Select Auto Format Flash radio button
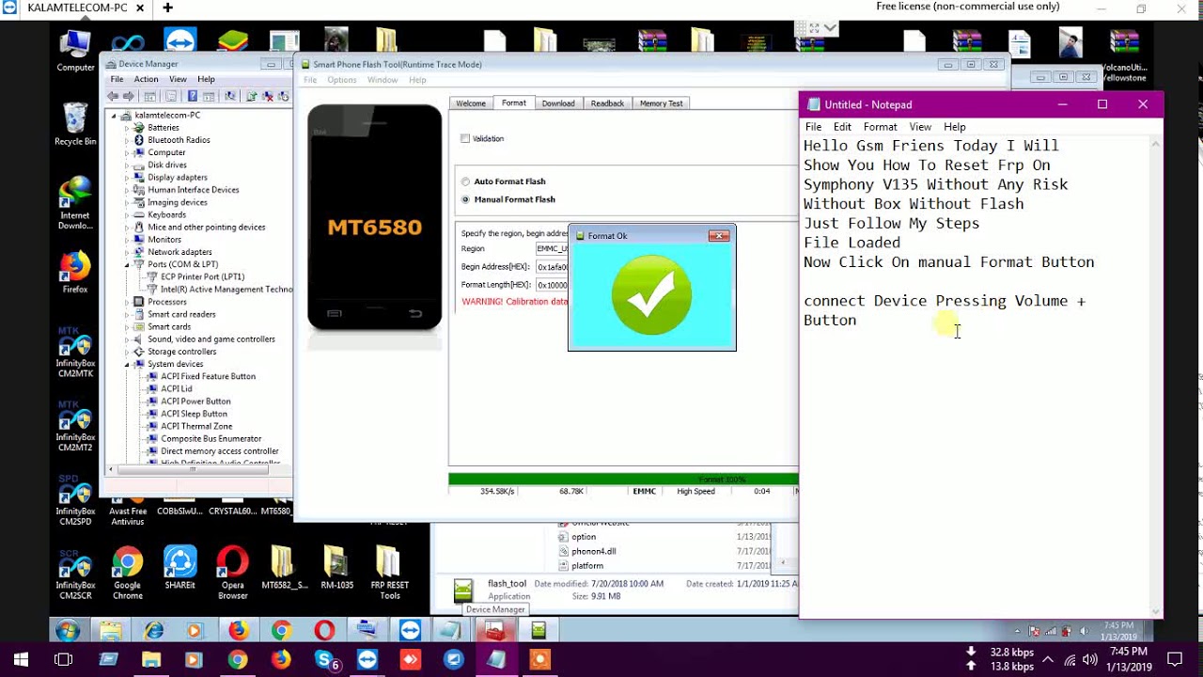The width and height of the screenshot is (1203, 677). click(465, 181)
